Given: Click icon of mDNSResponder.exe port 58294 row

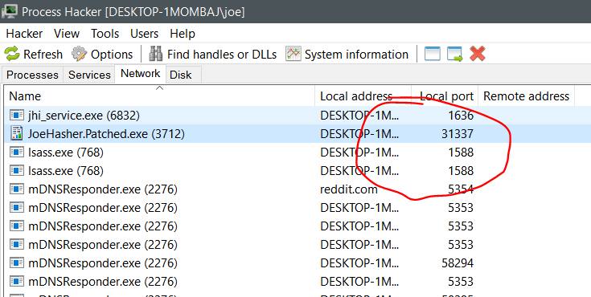Looking at the screenshot, I should coord(17,262).
